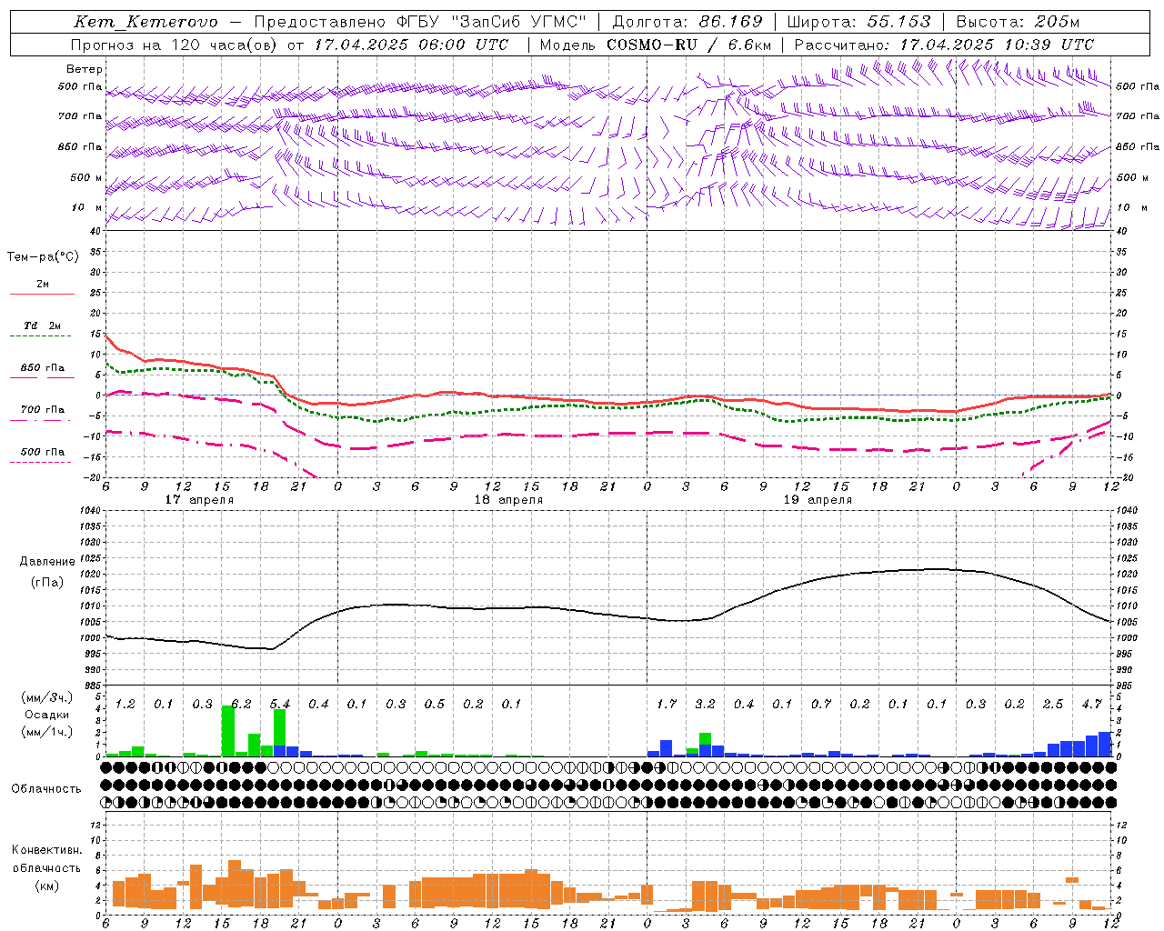Click the 0.7 precipitation value
This screenshot has width=1164, height=931.
point(821,705)
